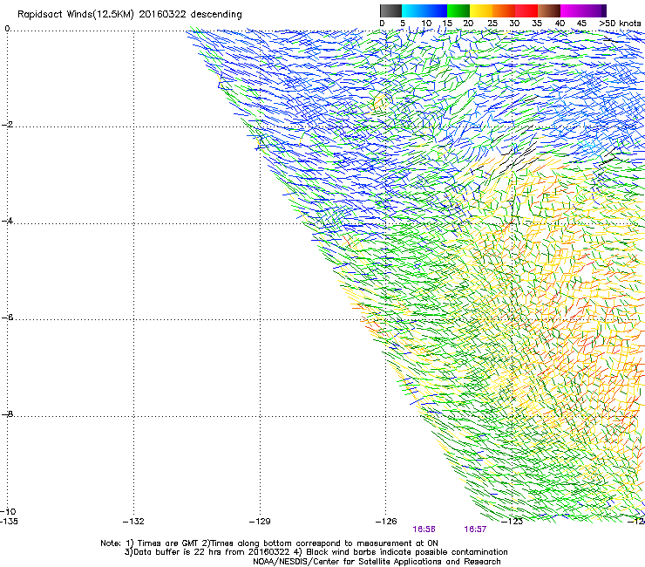This screenshot has height=567, width=645.
Task: Click the '15' label under the color scale
Action: coord(447,24)
